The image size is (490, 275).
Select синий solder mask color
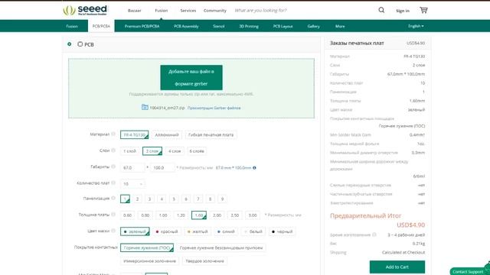click(226, 231)
